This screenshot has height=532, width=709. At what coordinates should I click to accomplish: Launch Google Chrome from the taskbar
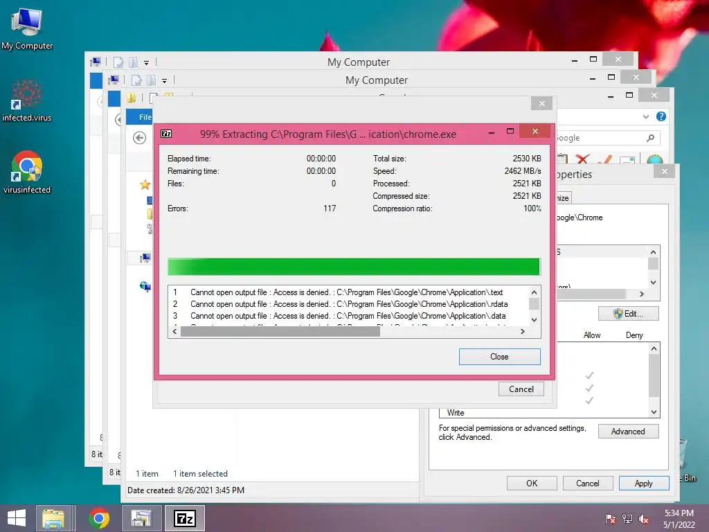coord(99,518)
